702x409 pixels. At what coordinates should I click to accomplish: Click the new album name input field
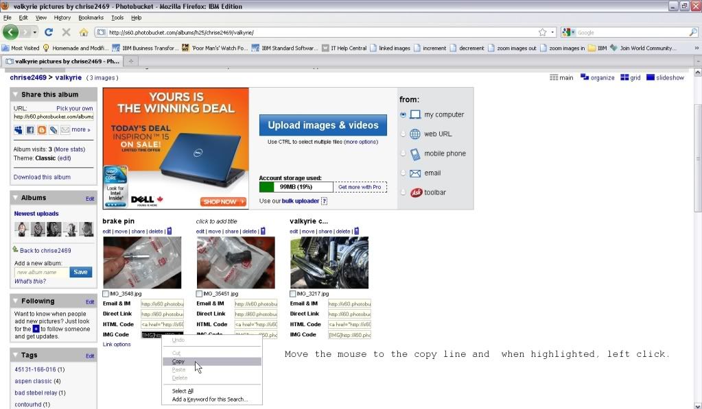(x=42, y=272)
